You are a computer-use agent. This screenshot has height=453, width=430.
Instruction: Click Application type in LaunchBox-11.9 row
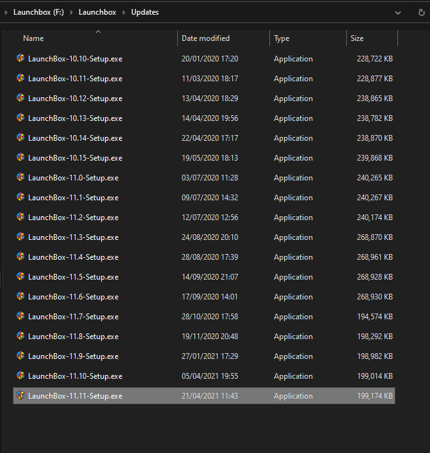[293, 356]
